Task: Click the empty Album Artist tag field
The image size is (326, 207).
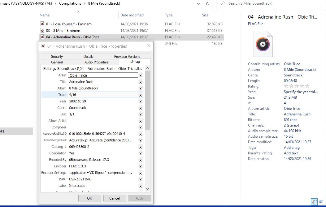Action: [103, 121]
